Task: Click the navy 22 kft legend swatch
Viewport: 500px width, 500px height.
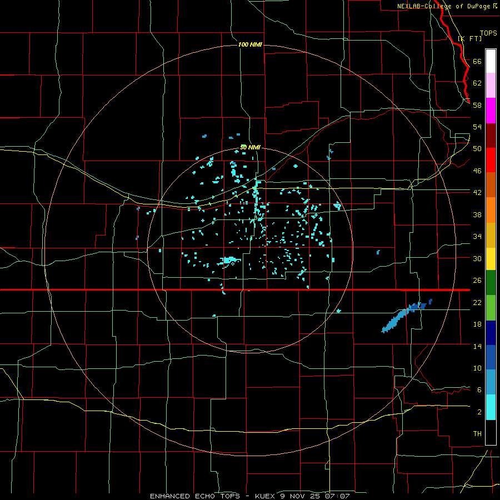Action: 491,333
